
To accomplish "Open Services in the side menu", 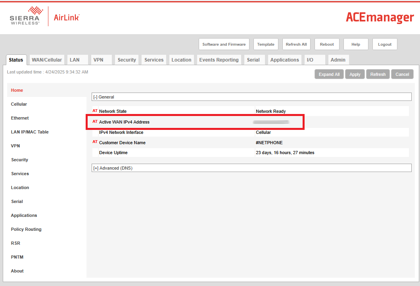I will click(x=20, y=174).
